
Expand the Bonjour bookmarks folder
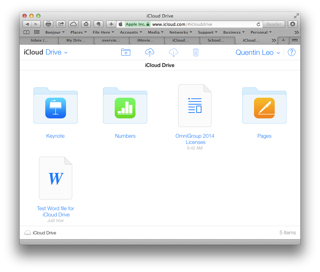[55, 32]
